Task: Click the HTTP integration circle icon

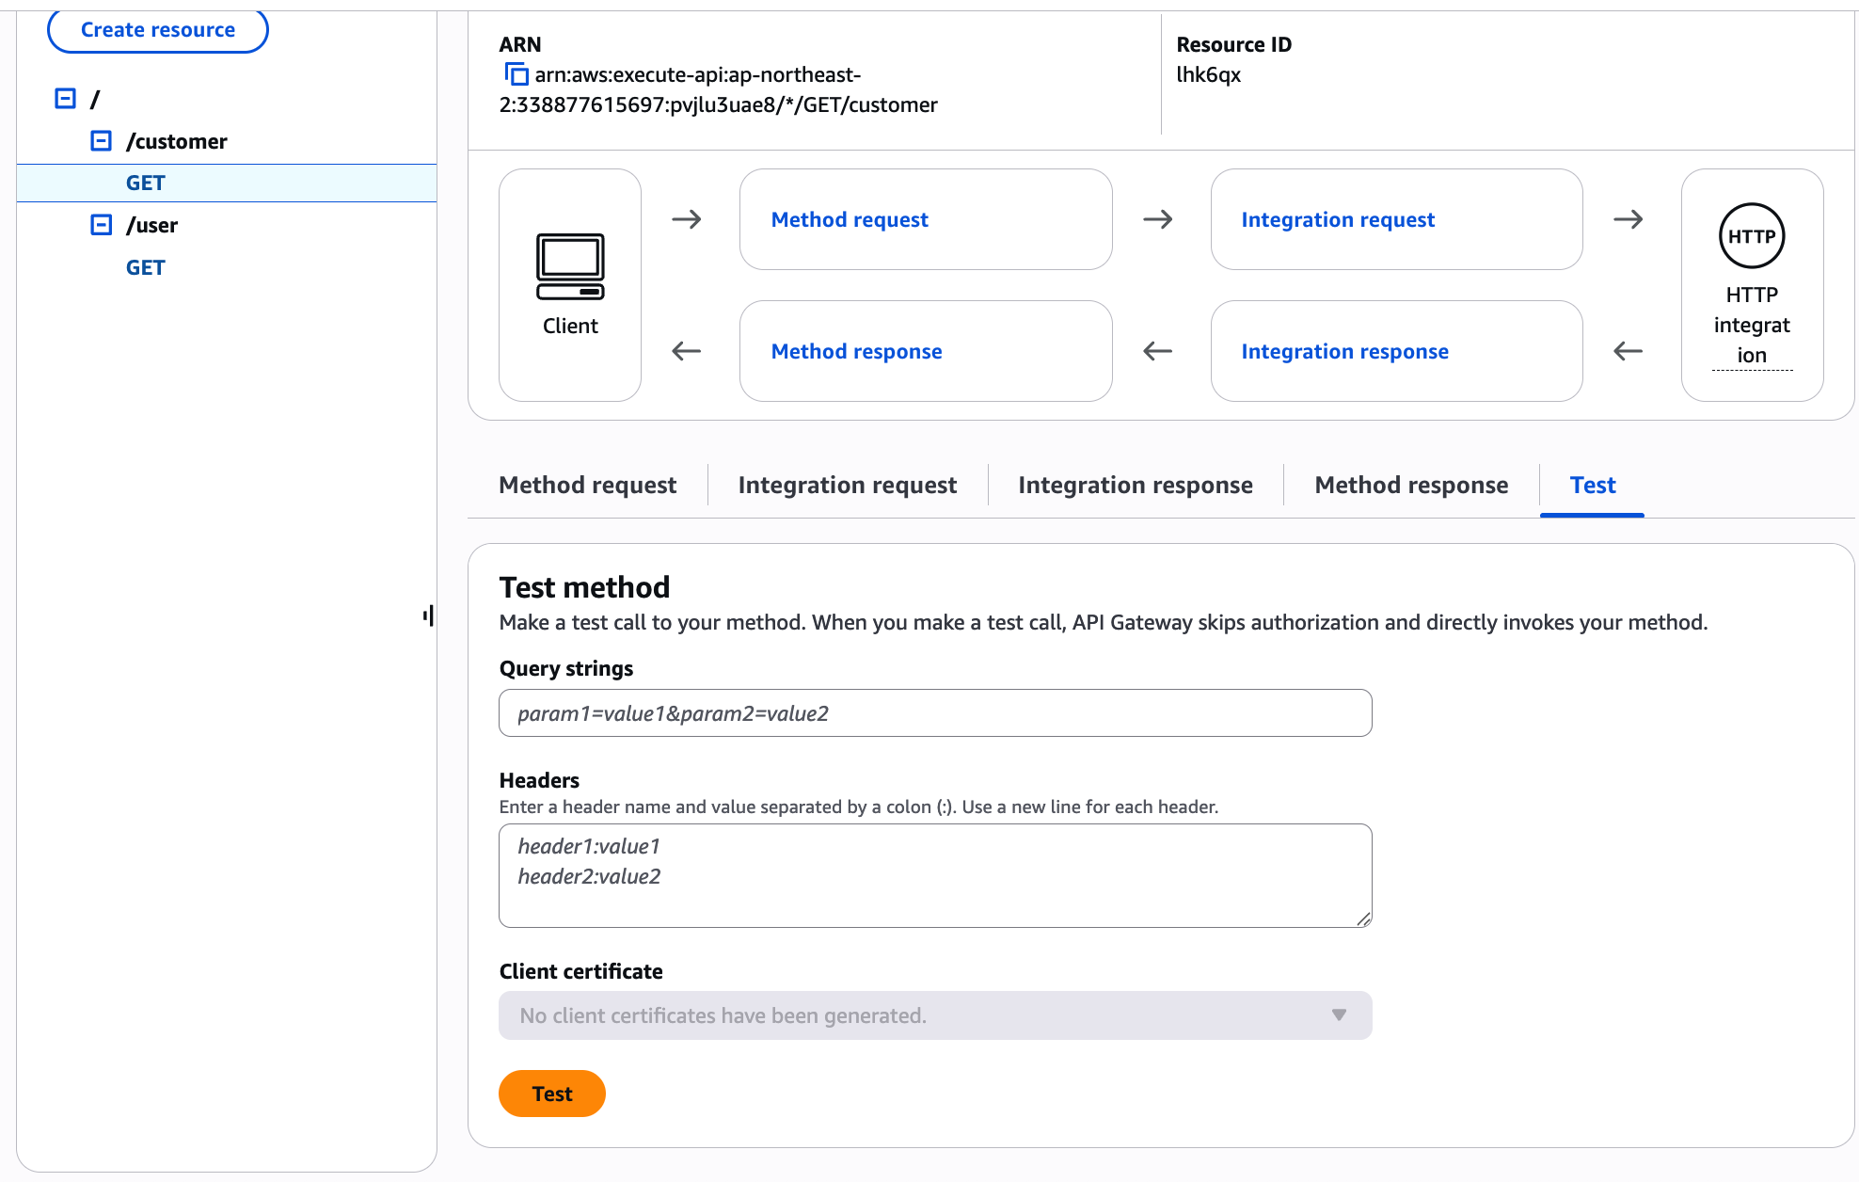Action: [1751, 236]
